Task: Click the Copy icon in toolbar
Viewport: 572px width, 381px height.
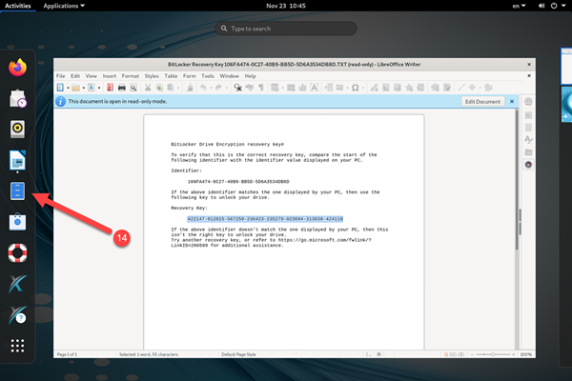Action: click(x=159, y=88)
